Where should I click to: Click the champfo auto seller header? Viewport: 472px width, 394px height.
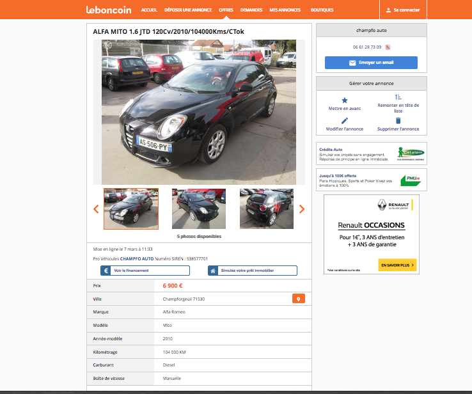372,30
